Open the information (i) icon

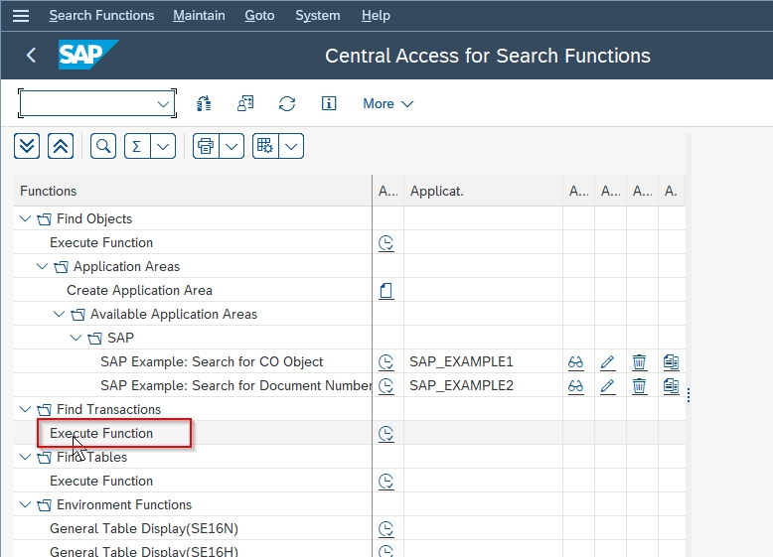[x=329, y=103]
